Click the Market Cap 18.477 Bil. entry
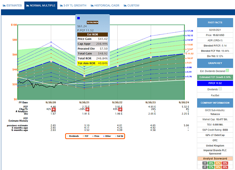The width and height of the screenshot is (235, 170). coord(215,119)
